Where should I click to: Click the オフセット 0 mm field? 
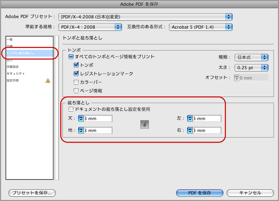(x=253, y=78)
